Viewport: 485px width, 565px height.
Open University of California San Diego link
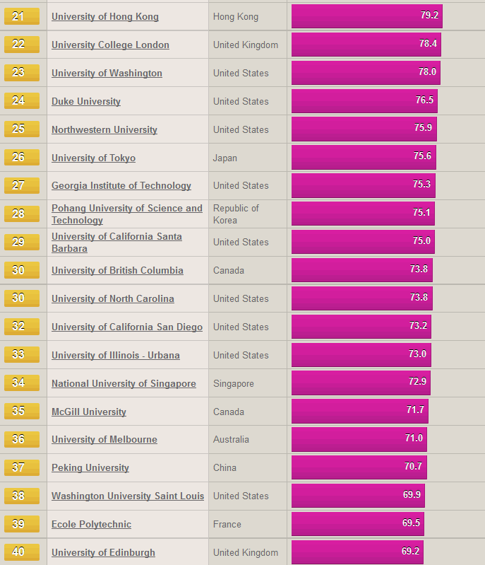point(127,327)
